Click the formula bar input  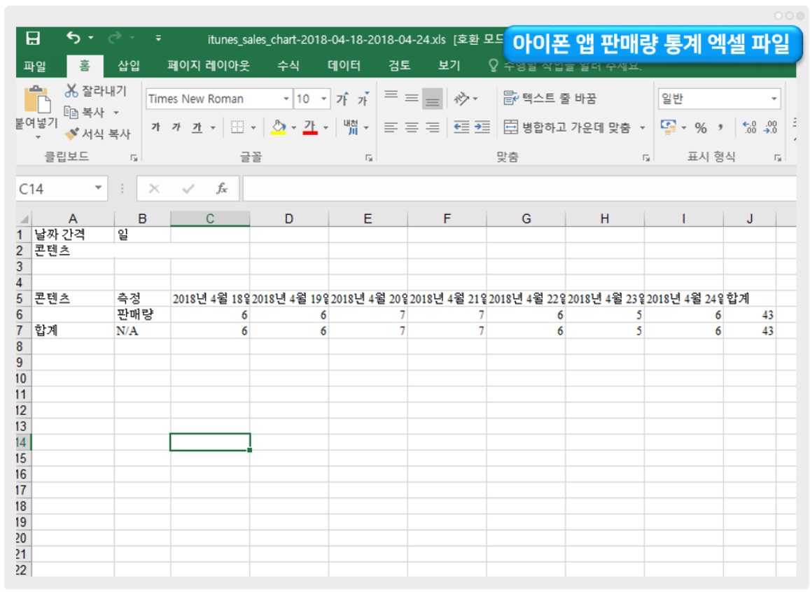click(x=519, y=189)
